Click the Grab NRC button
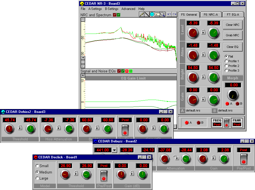This screenshot has width=255, height=190. [x=233, y=35]
